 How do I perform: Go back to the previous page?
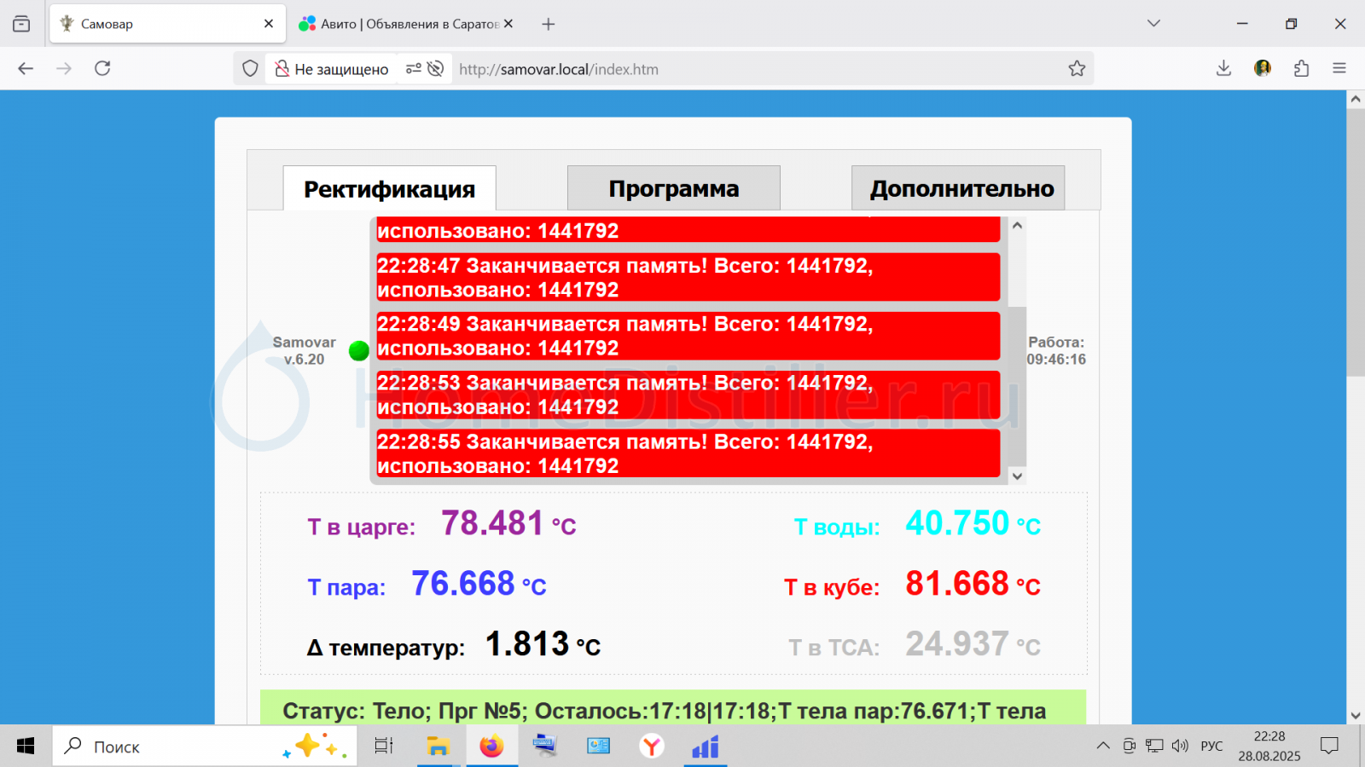26,68
